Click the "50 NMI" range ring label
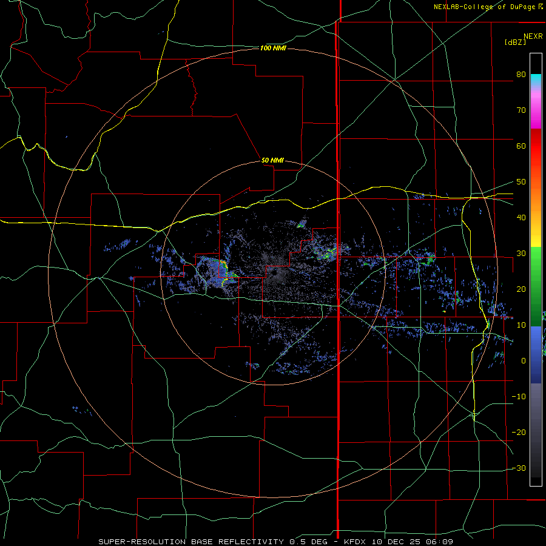Image resolution: width=546 pixels, height=546 pixels. 272,161
